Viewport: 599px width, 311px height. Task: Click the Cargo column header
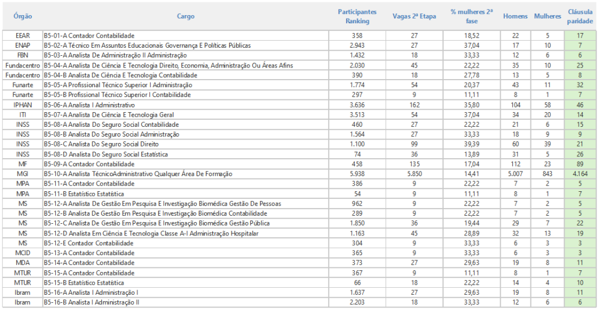[186, 17]
